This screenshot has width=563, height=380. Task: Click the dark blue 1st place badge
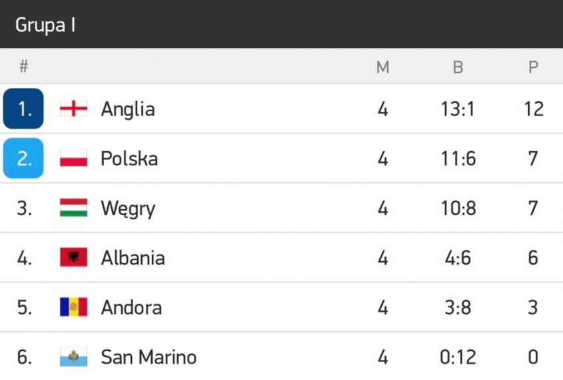click(x=23, y=109)
